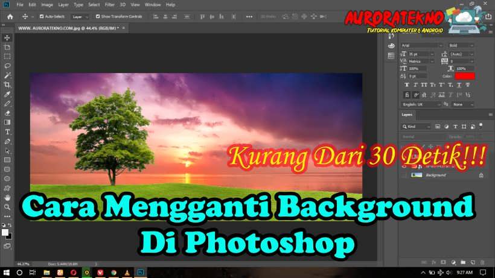
Task: Select the Move tool in the toolbox
Action: [x=7, y=38]
